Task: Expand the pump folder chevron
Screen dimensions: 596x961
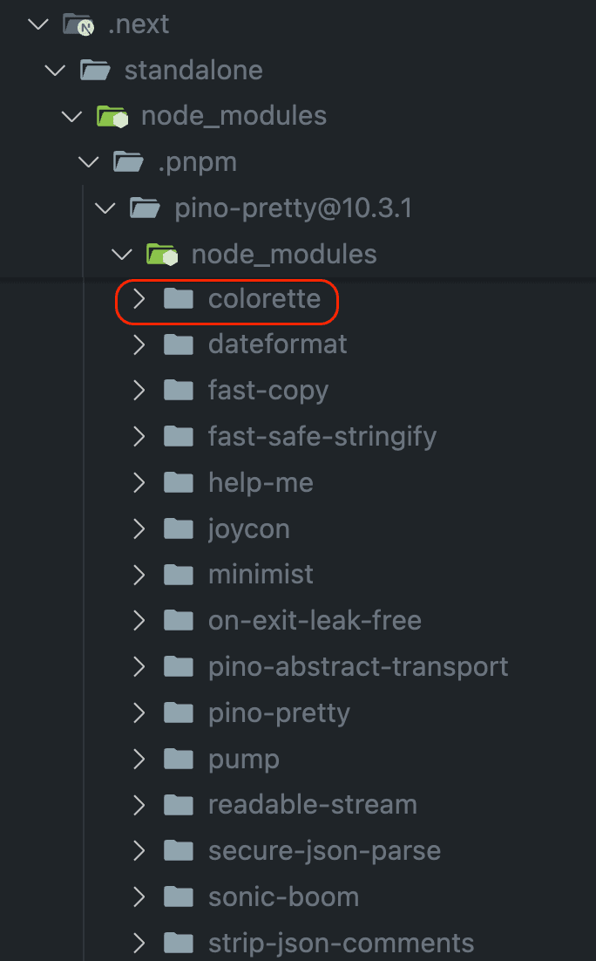Action: 139,759
